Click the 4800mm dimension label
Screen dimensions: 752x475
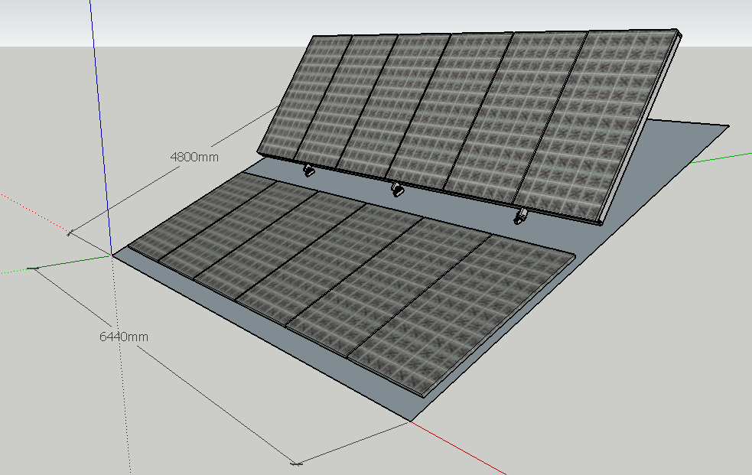click(x=194, y=157)
